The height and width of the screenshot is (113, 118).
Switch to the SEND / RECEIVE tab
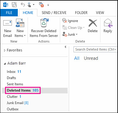pos(54,13)
